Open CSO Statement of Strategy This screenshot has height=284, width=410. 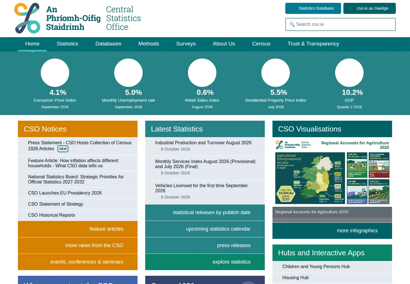(x=78, y=204)
